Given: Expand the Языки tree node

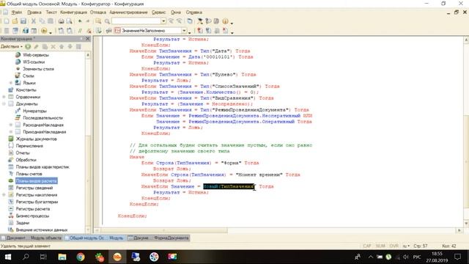Looking at the screenshot, I should [11, 83].
